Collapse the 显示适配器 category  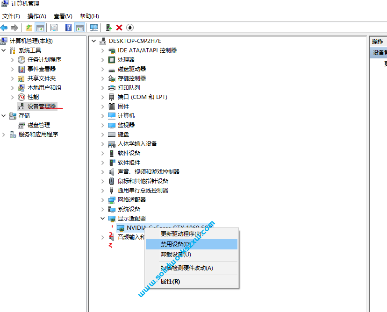[x=102, y=218]
